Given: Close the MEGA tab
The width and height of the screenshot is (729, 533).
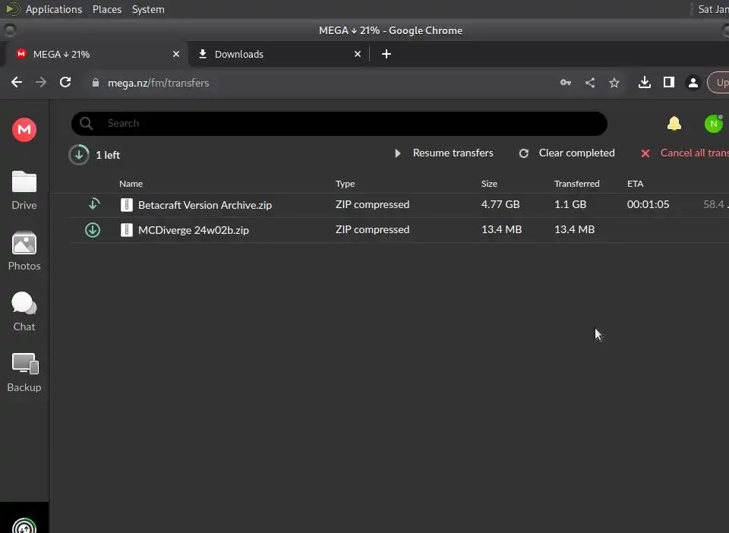Looking at the screenshot, I should [175, 55].
